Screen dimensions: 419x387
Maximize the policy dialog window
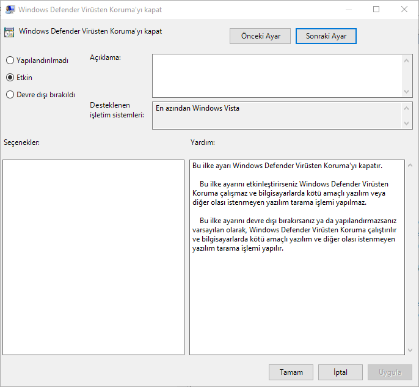(x=376, y=9)
